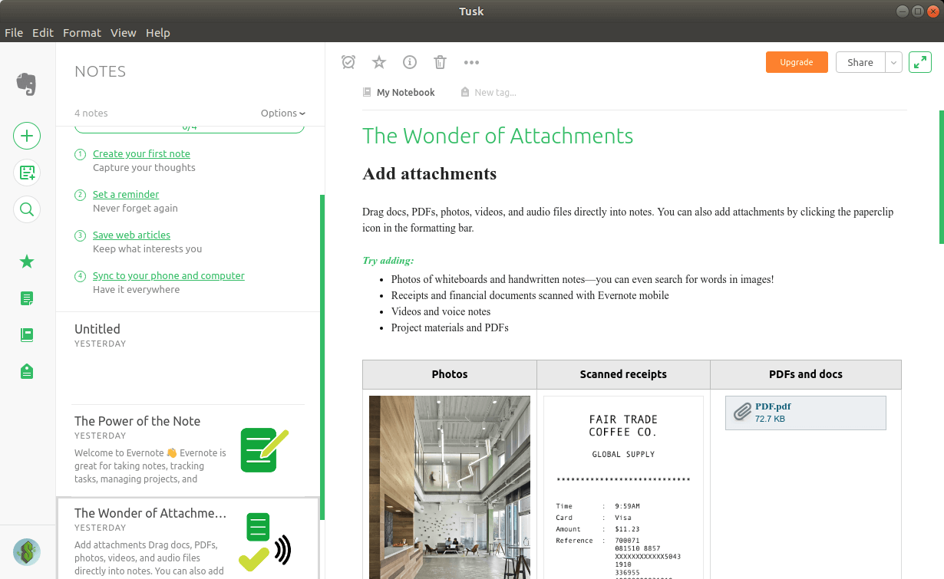Viewport: 944px width, 579px height.
Task: Add note to shortcuts with star icon
Action: 379,62
